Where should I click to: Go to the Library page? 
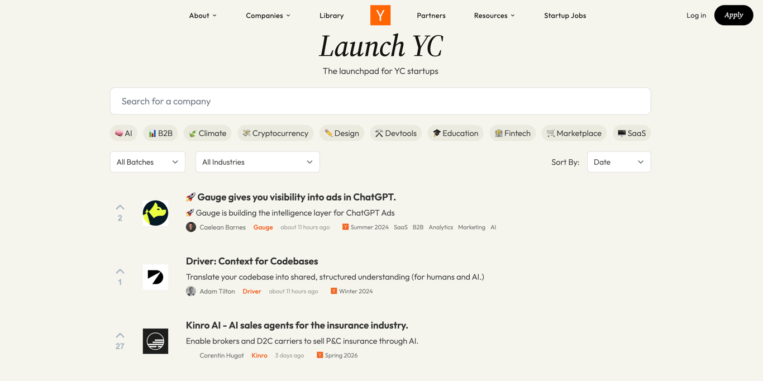coord(332,16)
